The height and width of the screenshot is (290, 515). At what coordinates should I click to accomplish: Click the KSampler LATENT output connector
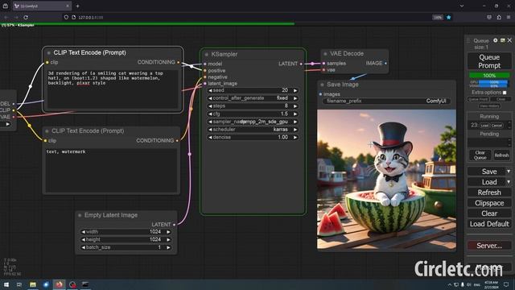tap(301, 64)
